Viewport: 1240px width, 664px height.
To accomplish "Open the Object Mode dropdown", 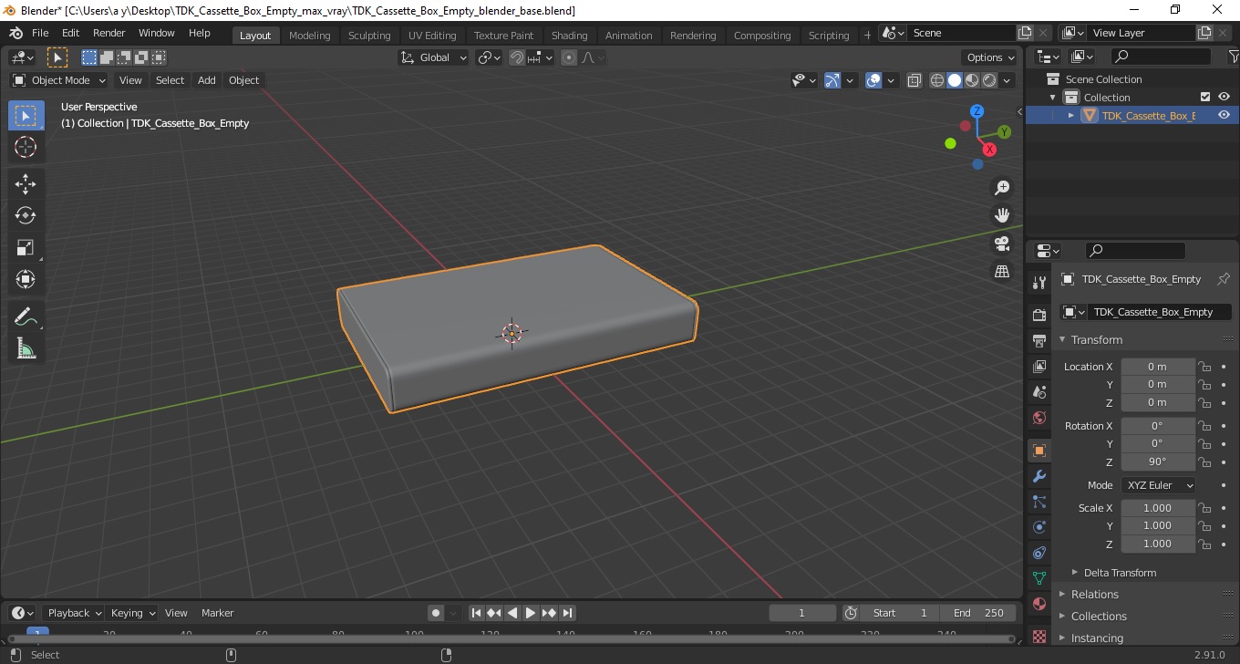I will pyautogui.click(x=59, y=80).
